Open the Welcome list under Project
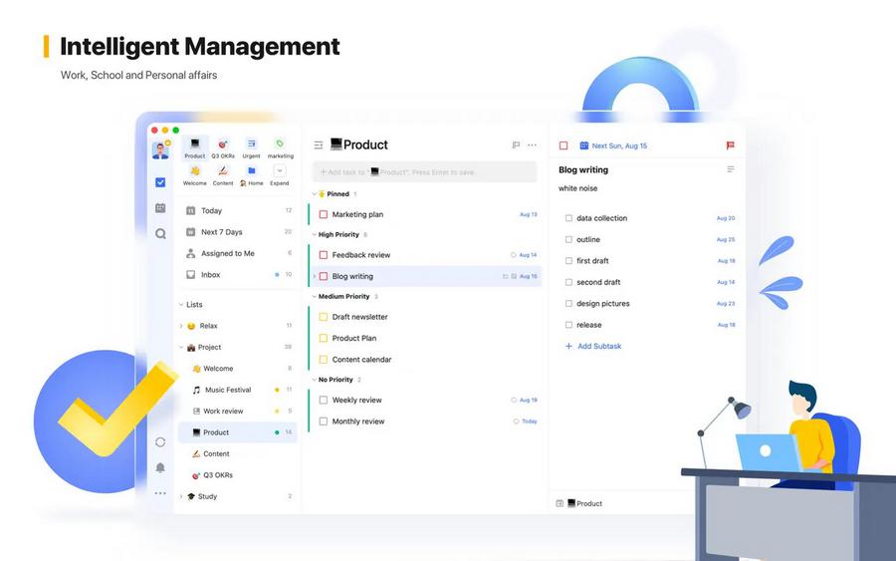 238,369
